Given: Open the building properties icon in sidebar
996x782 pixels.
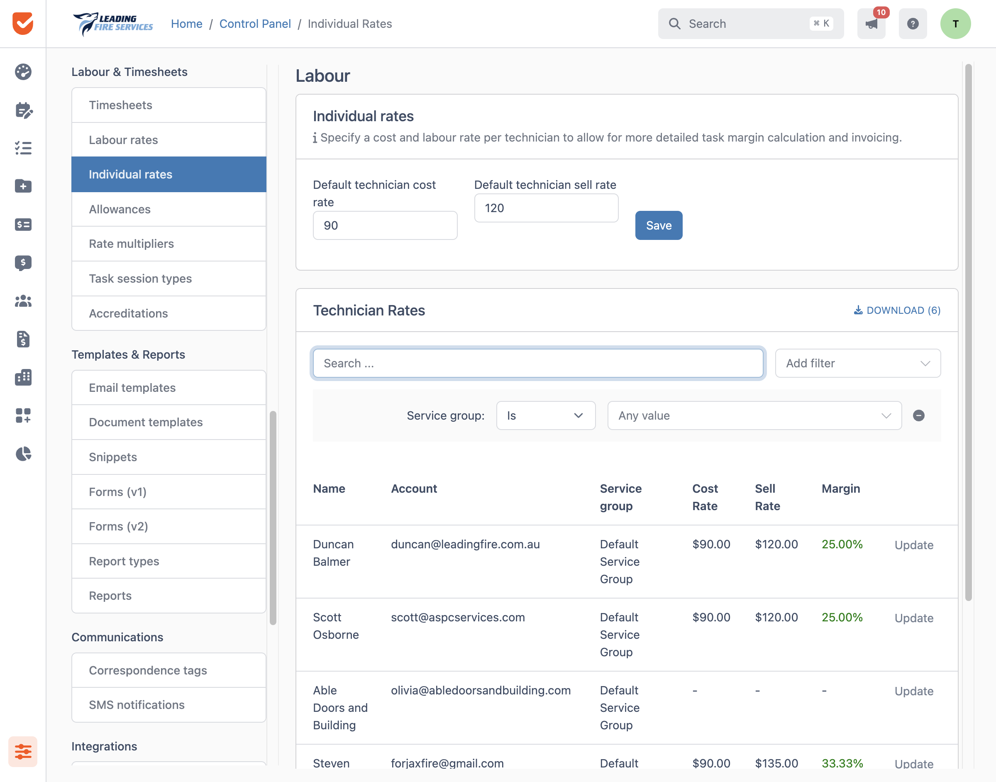Looking at the screenshot, I should click(x=23, y=377).
